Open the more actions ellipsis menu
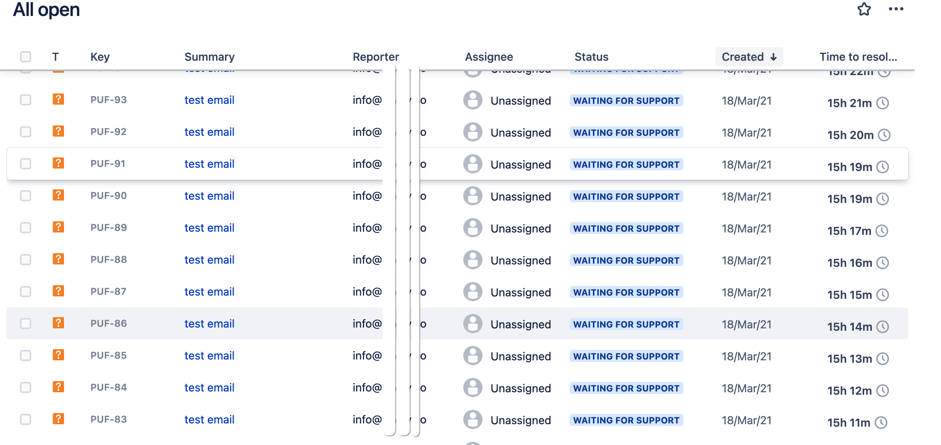 [x=896, y=9]
